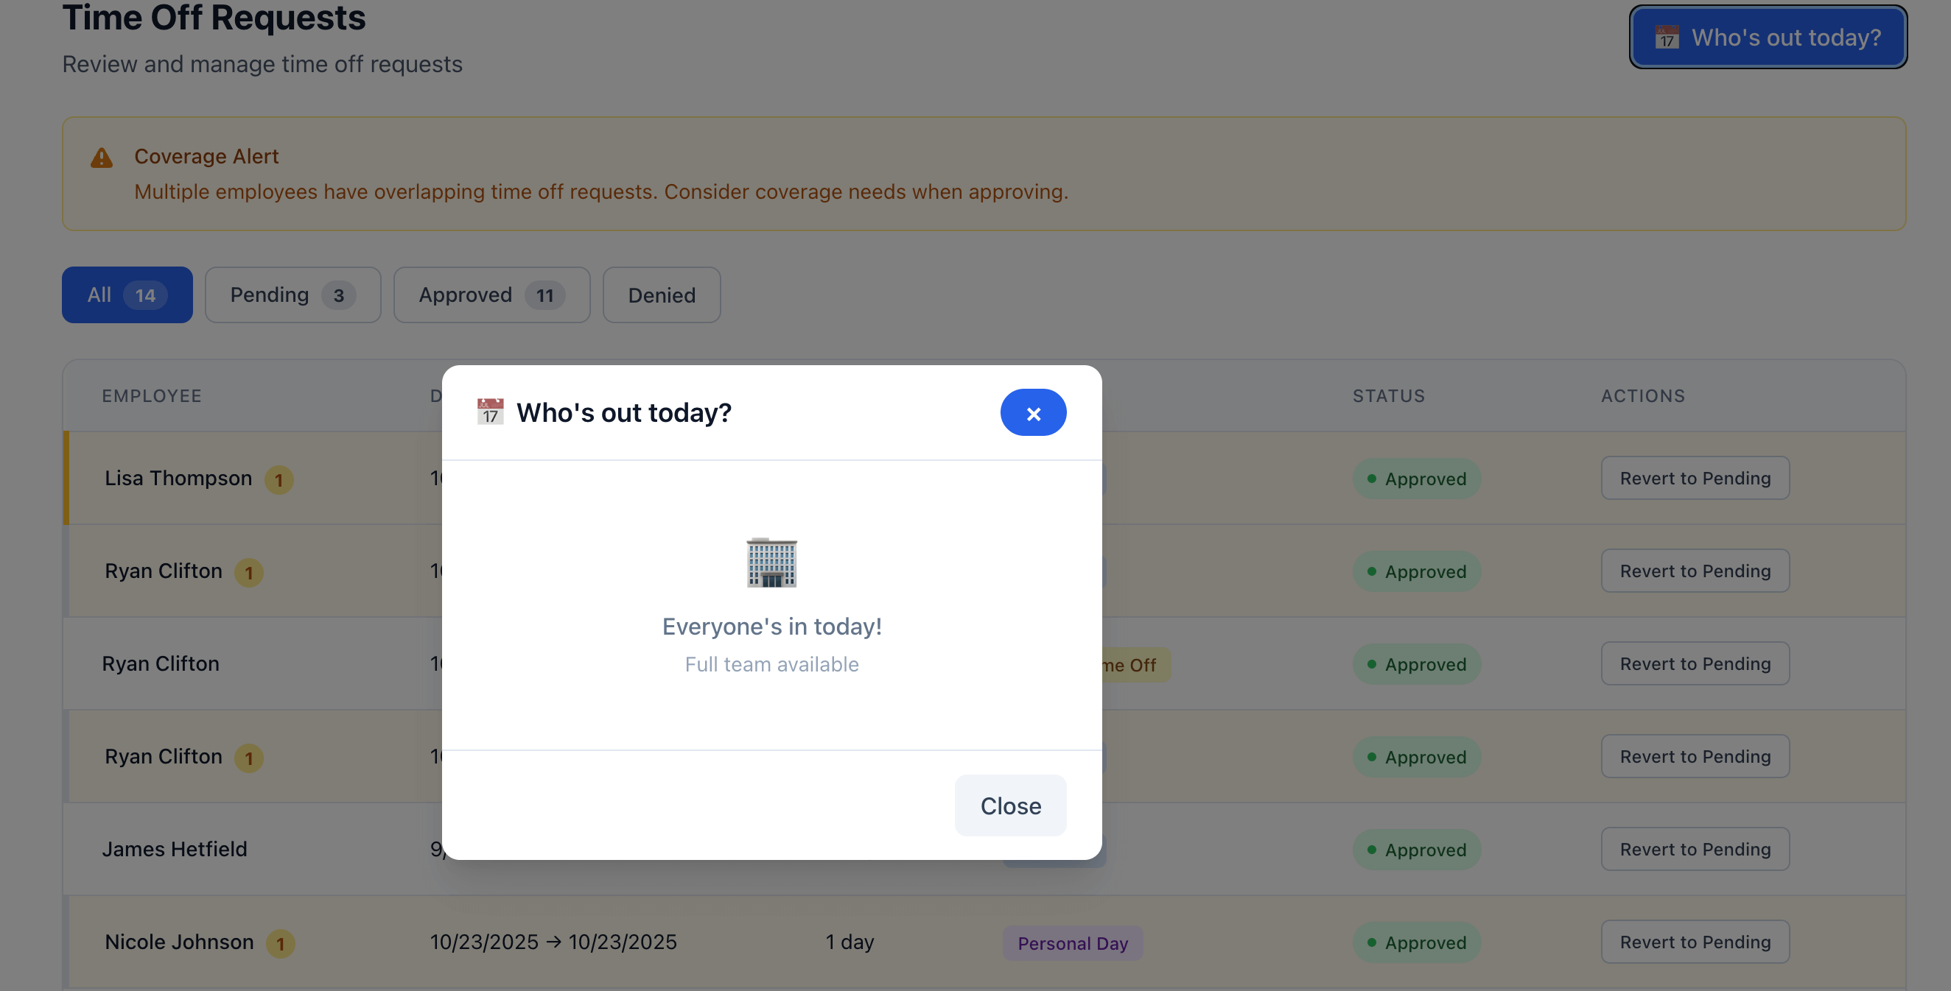Viewport: 1951px width, 991px height.
Task: Click the Coverage Alert warning triangle icon
Action: click(x=102, y=158)
